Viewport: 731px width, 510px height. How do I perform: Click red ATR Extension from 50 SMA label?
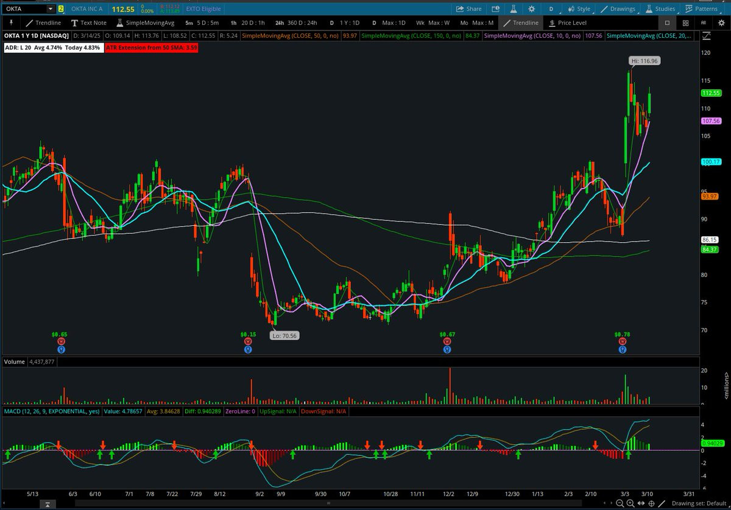151,47
